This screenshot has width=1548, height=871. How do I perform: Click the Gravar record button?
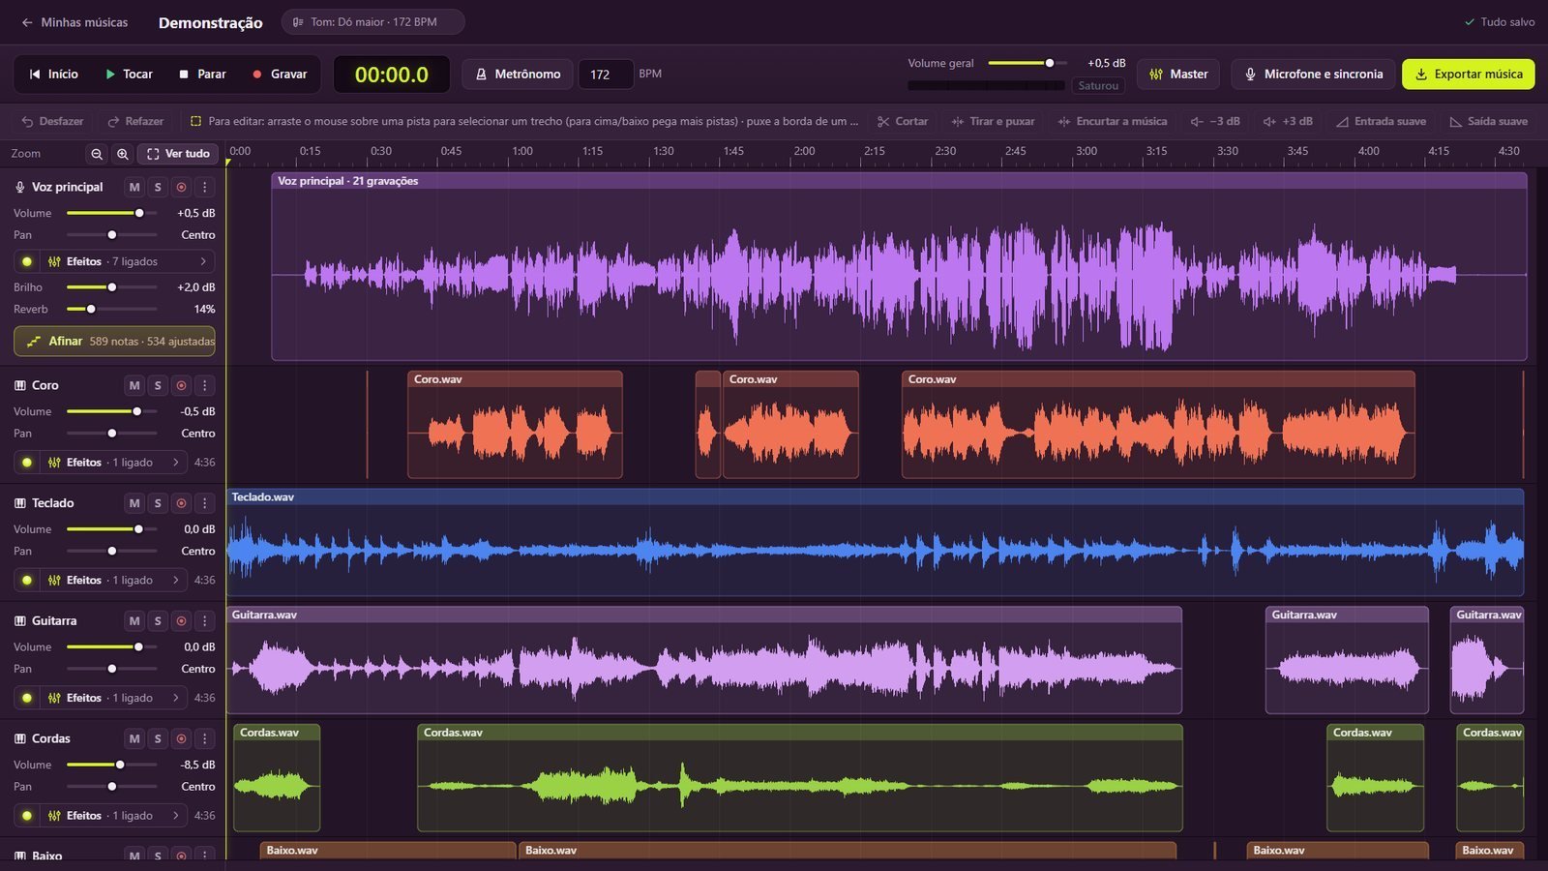[x=280, y=75]
